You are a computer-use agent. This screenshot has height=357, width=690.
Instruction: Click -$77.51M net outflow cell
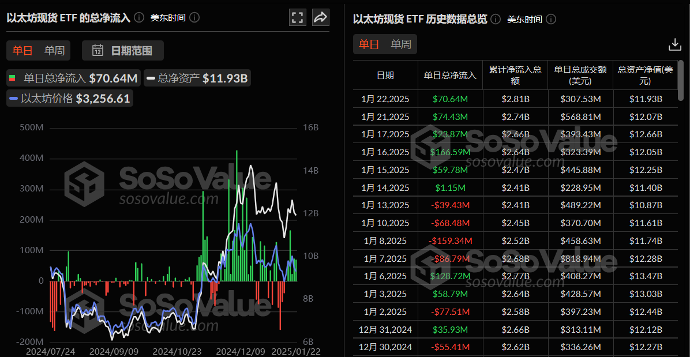point(450,311)
